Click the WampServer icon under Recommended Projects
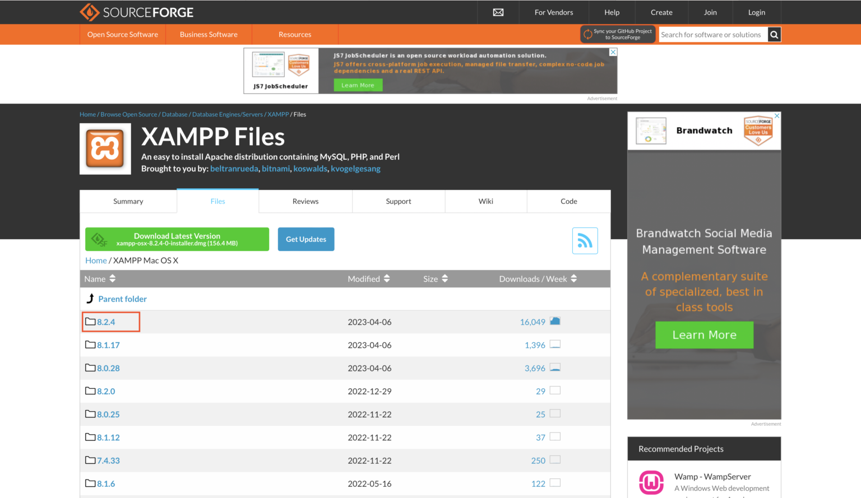This screenshot has width=861, height=498. pos(651,482)
